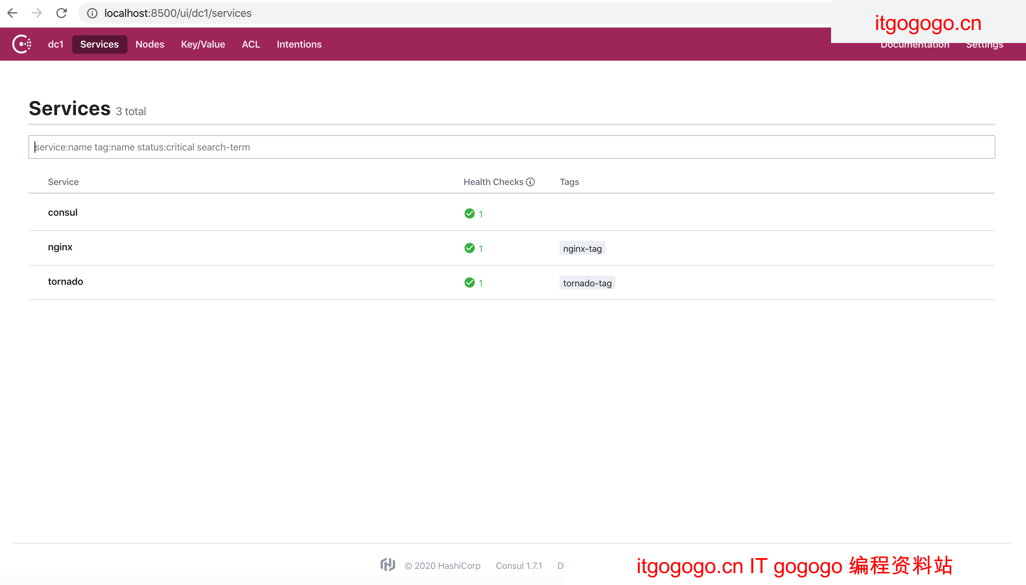1026x585 pixels.
Task: Click the green check icon for consul
Action: 469,213
